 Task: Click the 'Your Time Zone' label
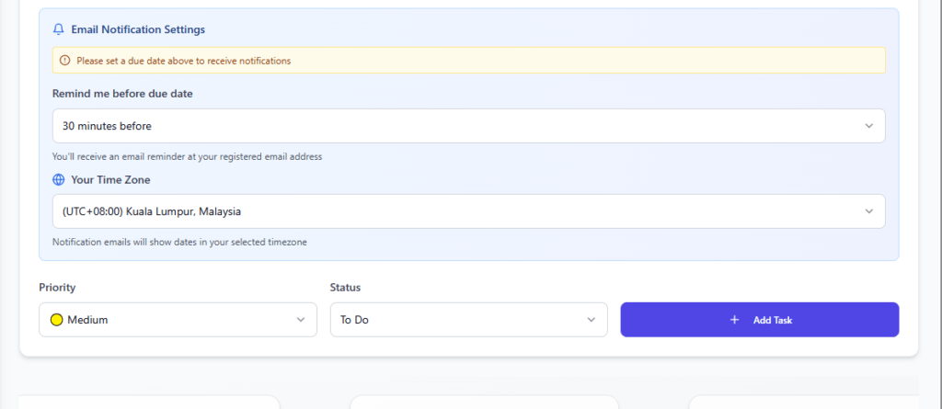110,180
